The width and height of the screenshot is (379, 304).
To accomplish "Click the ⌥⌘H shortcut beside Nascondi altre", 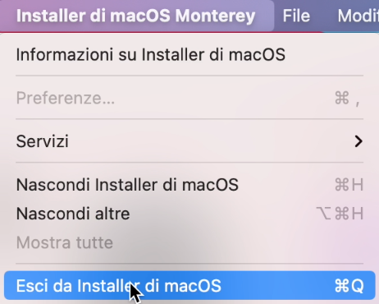I will pos(340,214).
